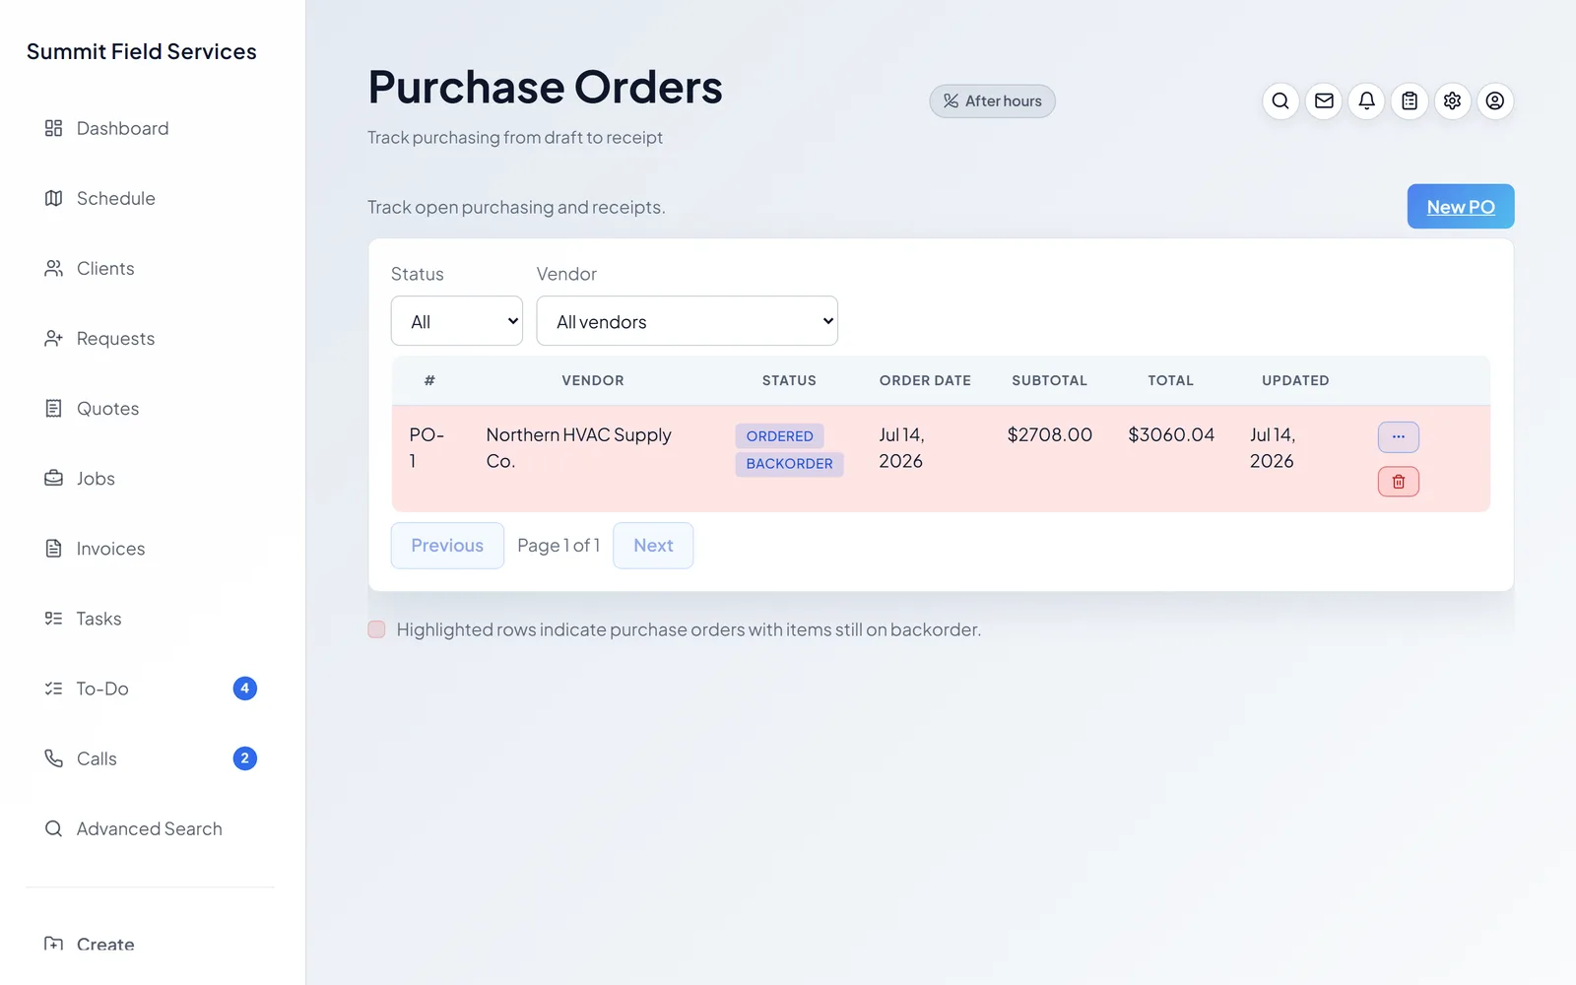Click the To-Do checklist icon
1576x985 pixels.
coord(53,689)
